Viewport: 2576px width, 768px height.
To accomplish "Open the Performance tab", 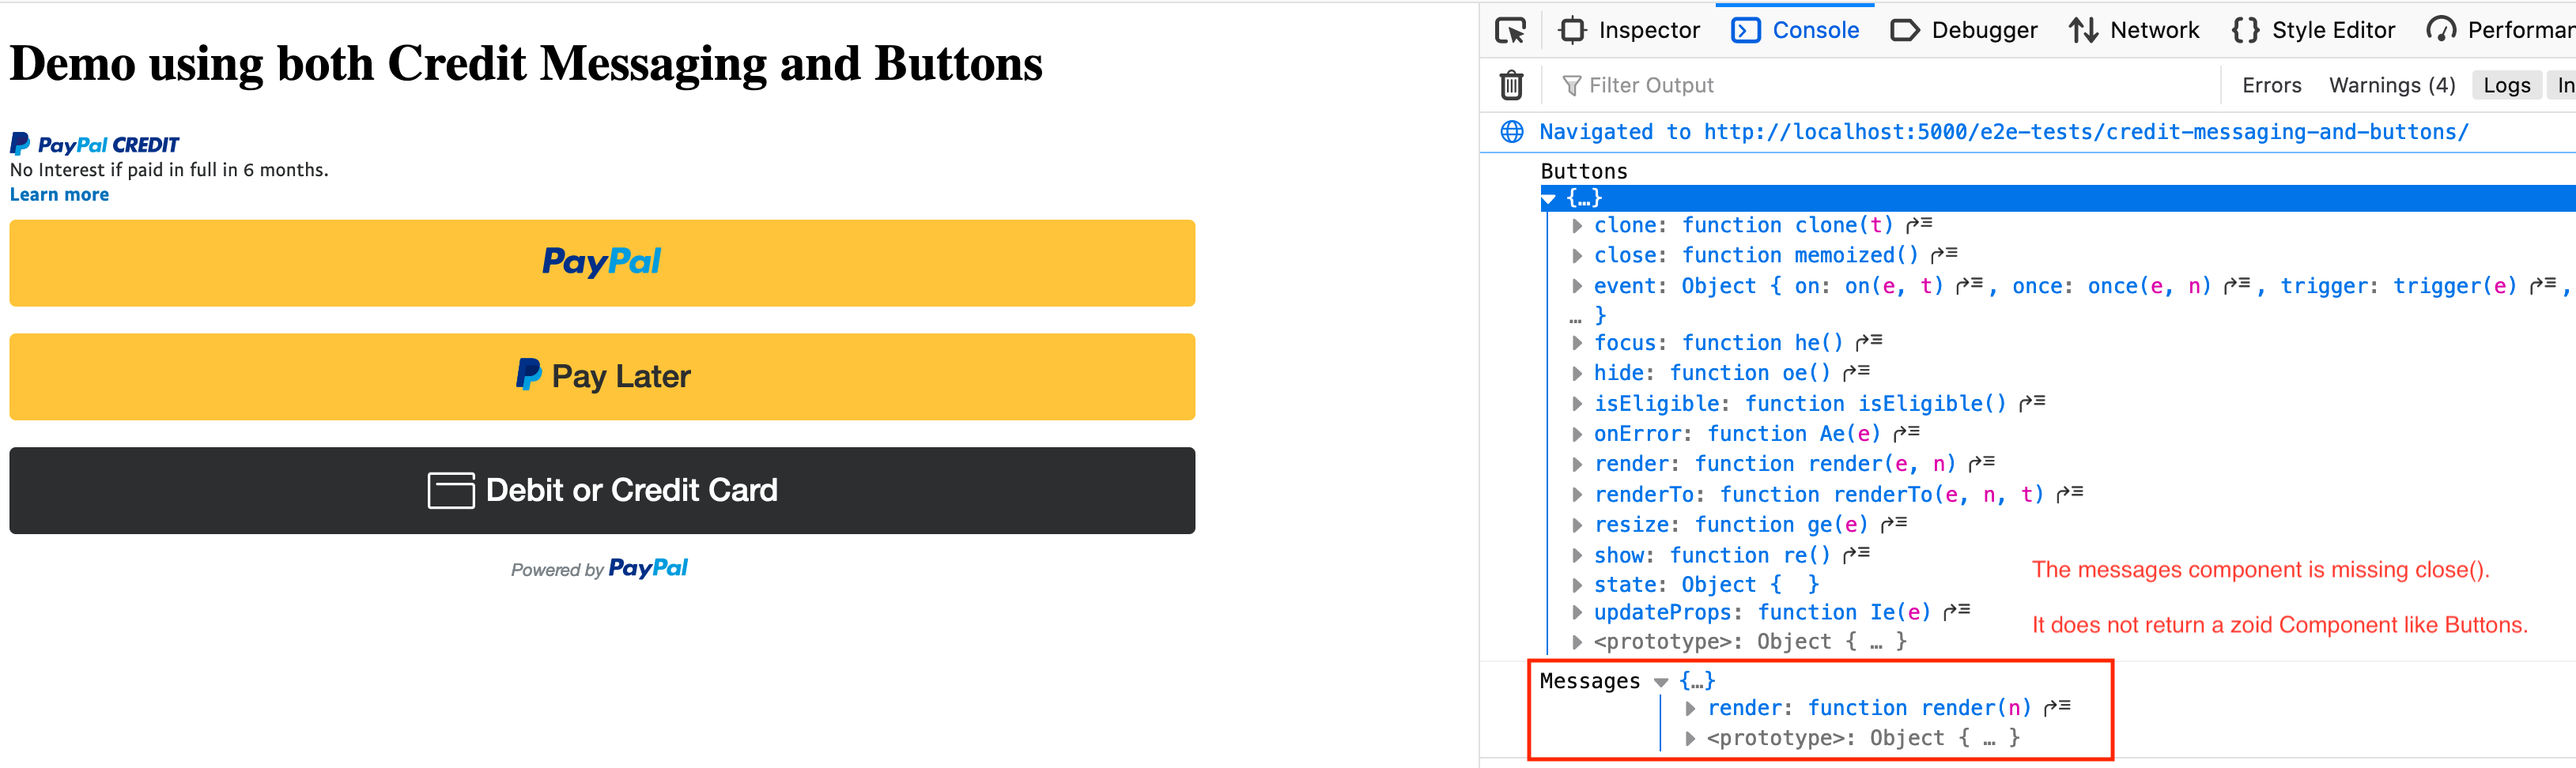I will (x=2499, y=30).
